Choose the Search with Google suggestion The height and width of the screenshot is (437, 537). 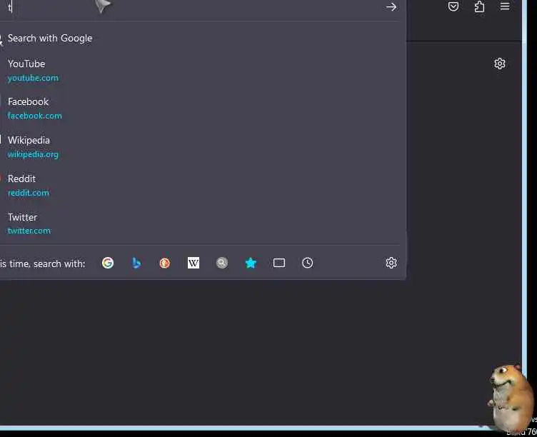click(200, 39)
